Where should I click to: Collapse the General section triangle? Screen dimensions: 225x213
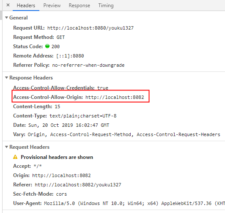6,18
